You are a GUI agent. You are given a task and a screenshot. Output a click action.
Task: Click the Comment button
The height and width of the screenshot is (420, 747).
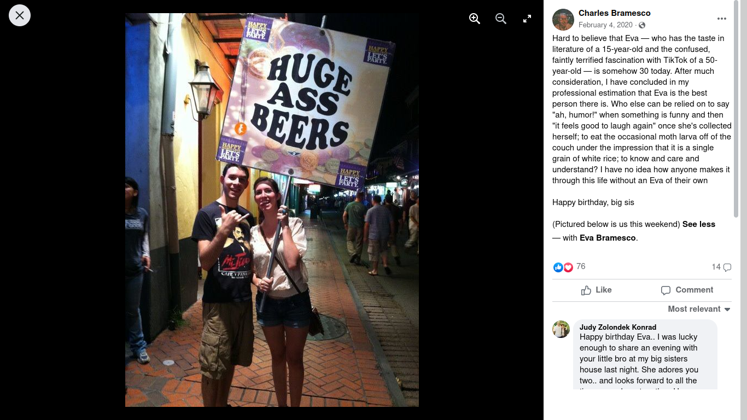(x=687, y=290)
